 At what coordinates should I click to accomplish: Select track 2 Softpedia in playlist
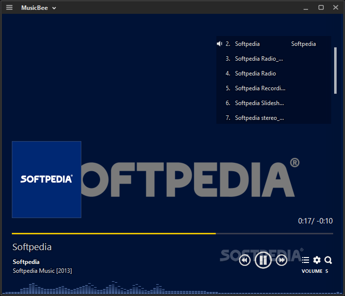click(x=274, y=44)
